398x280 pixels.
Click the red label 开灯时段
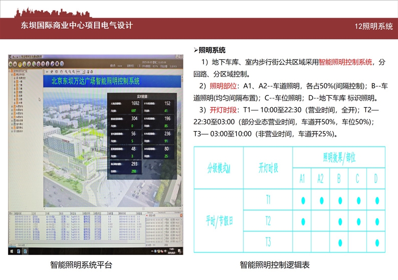[223, 110]
